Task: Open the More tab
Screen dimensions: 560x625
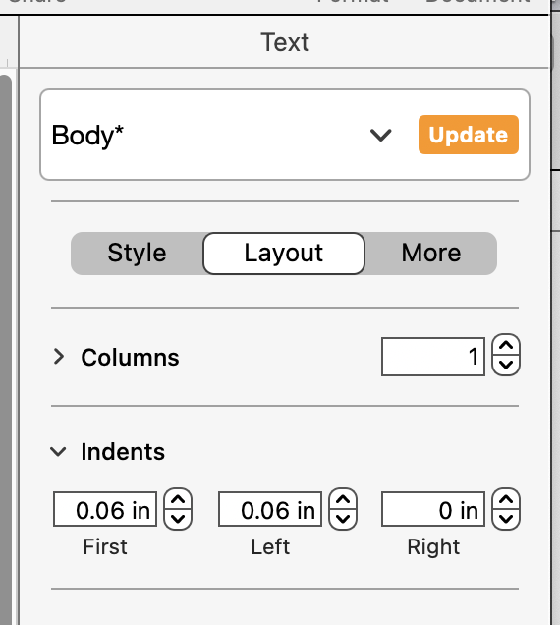Action: coord(431,254)
